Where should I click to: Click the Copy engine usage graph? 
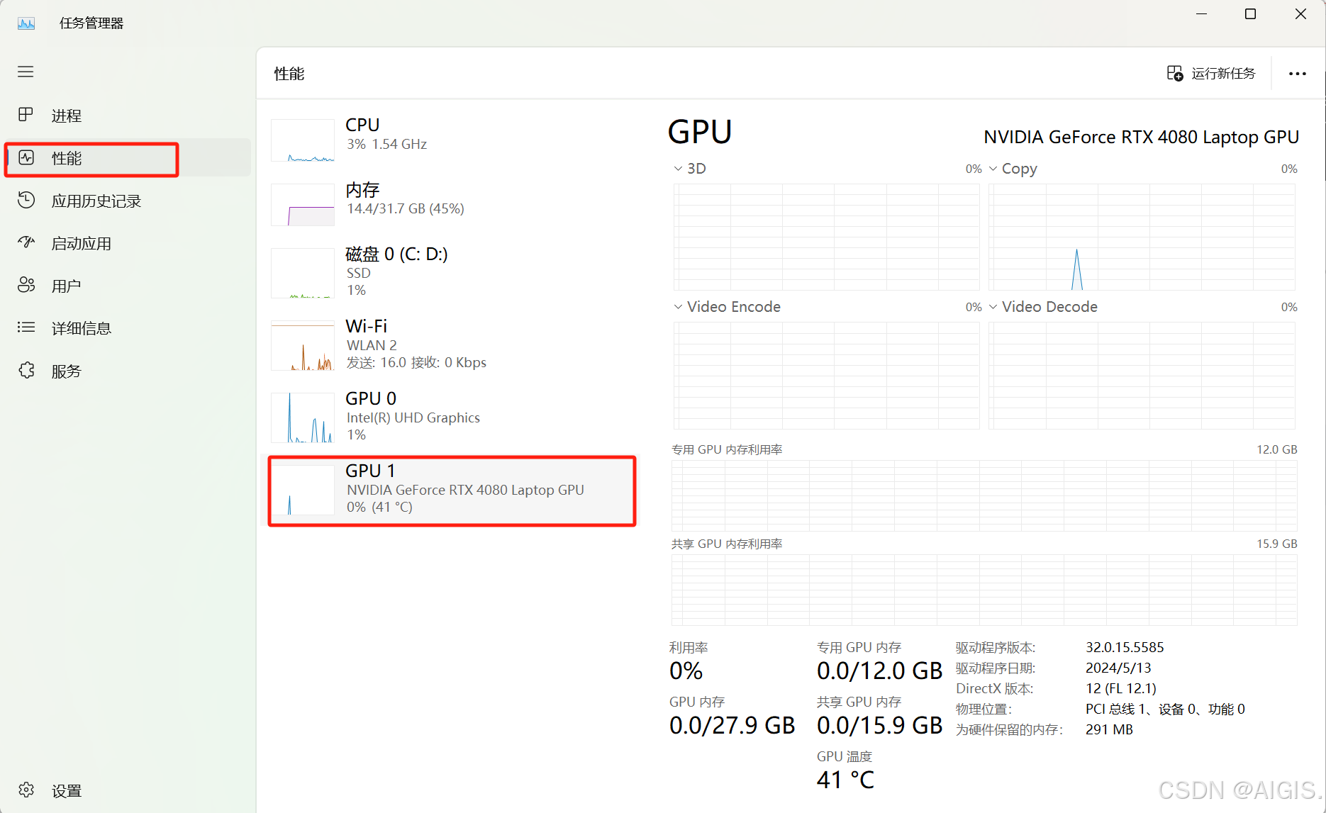pyautogui.click(x=1142, y=237)
